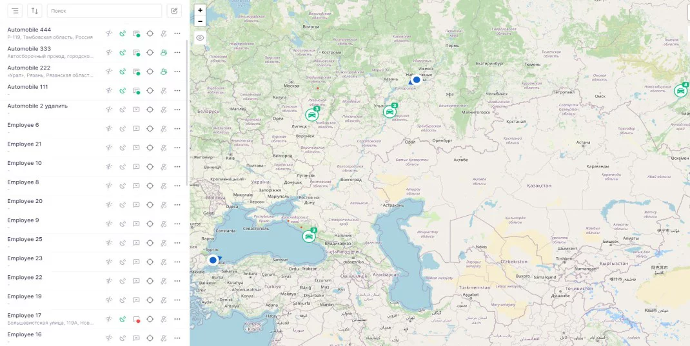Screen dimensions: 690x346
Task: Locate Automobile 222 with crosshair icon
Action: tap(150, 72)
